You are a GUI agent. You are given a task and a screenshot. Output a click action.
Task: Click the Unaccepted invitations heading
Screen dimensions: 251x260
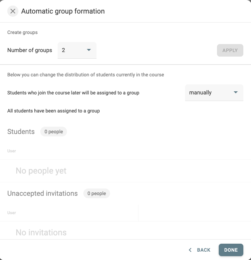(42, 193)
